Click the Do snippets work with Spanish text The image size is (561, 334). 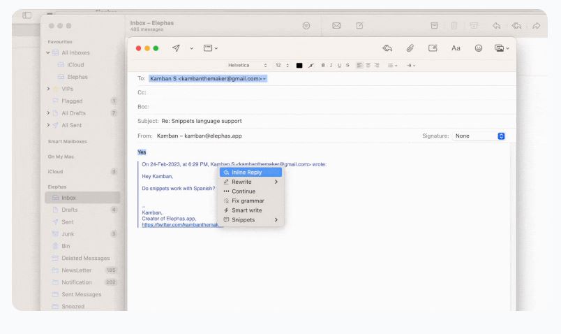coord(179,188)
